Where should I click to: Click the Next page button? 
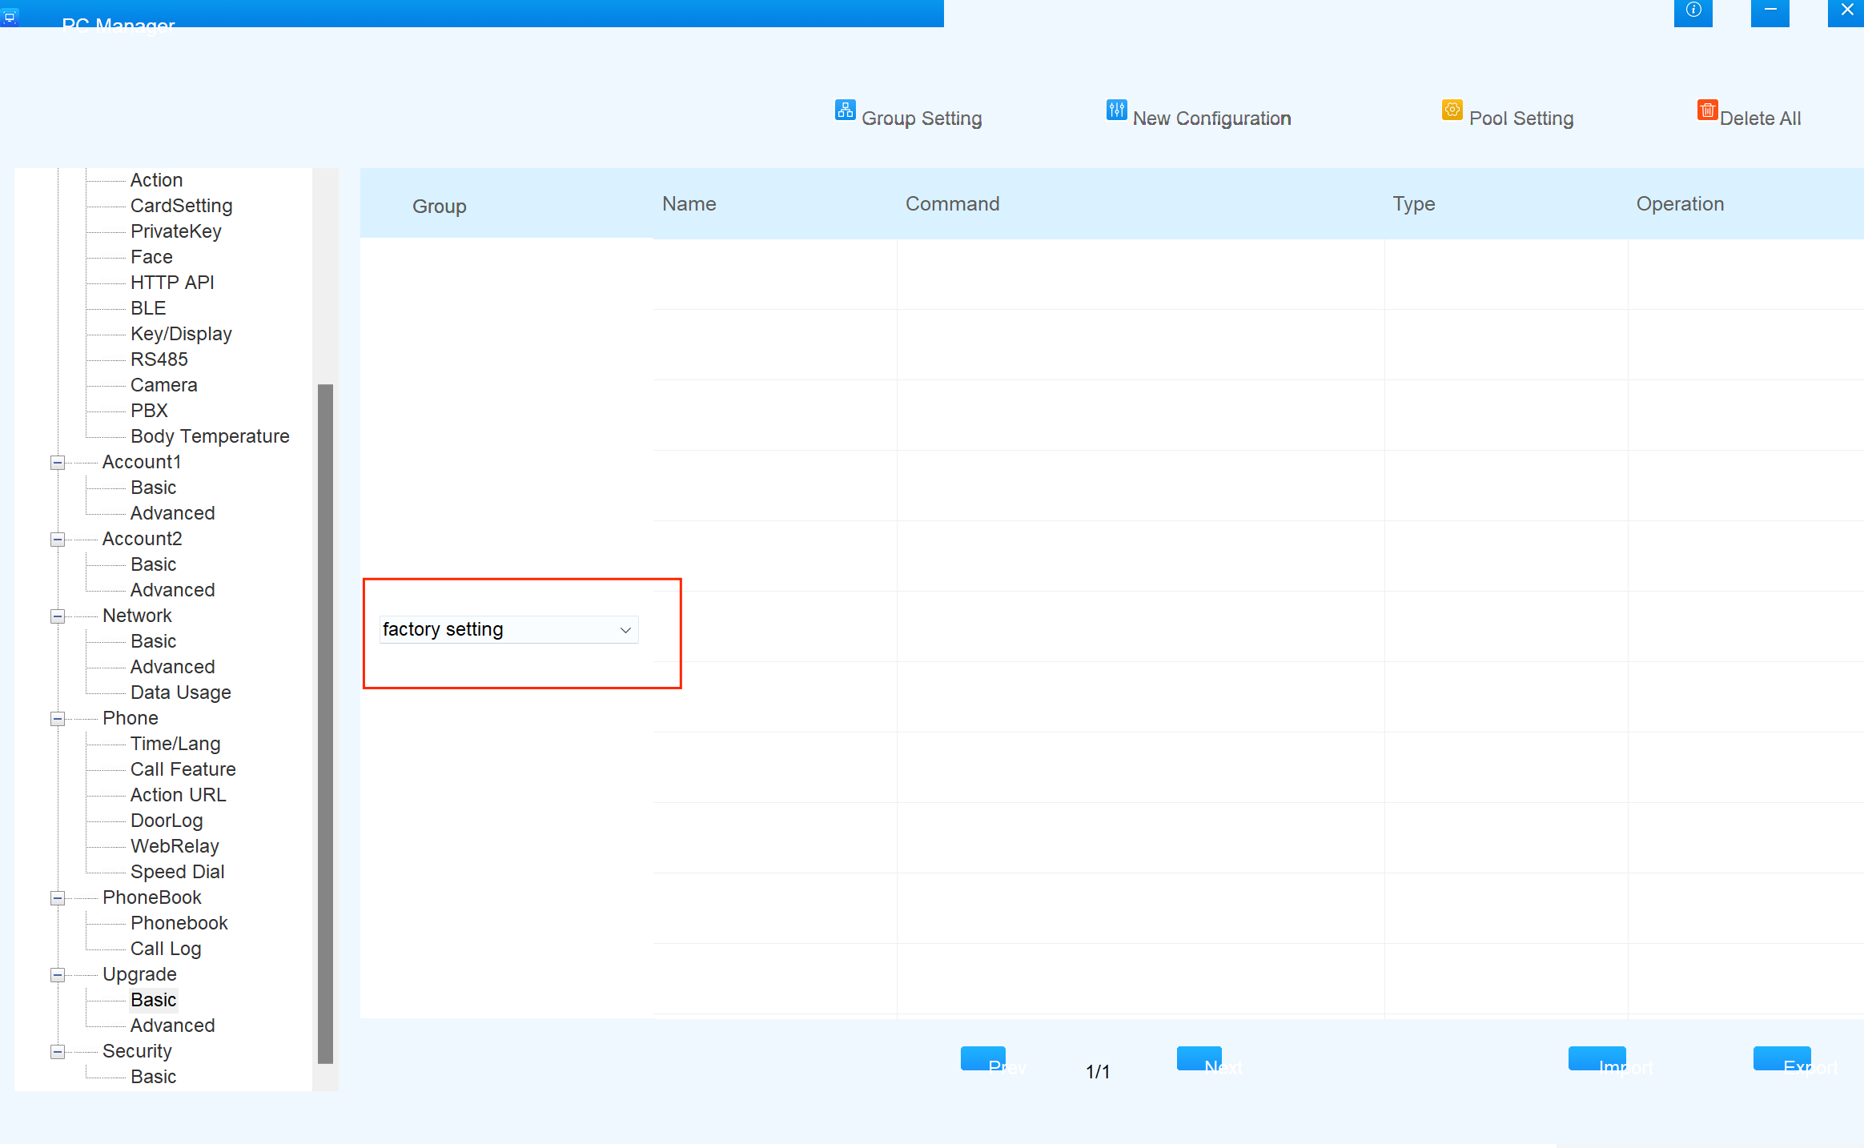coord(1199,1058)
